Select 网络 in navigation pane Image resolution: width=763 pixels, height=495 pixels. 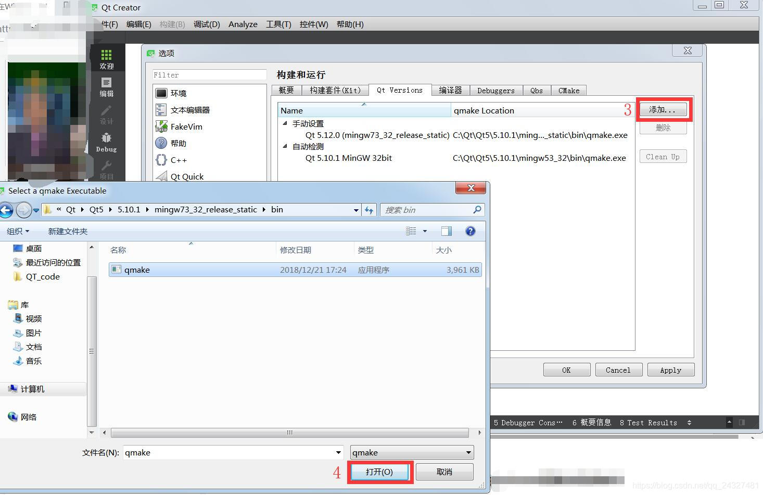[x=23, y=417]
